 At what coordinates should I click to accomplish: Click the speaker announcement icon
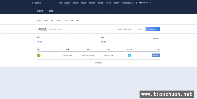point(137,3)
